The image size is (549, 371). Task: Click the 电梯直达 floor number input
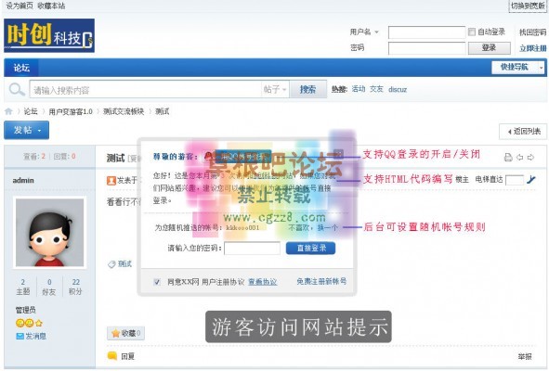click(515, 180)
